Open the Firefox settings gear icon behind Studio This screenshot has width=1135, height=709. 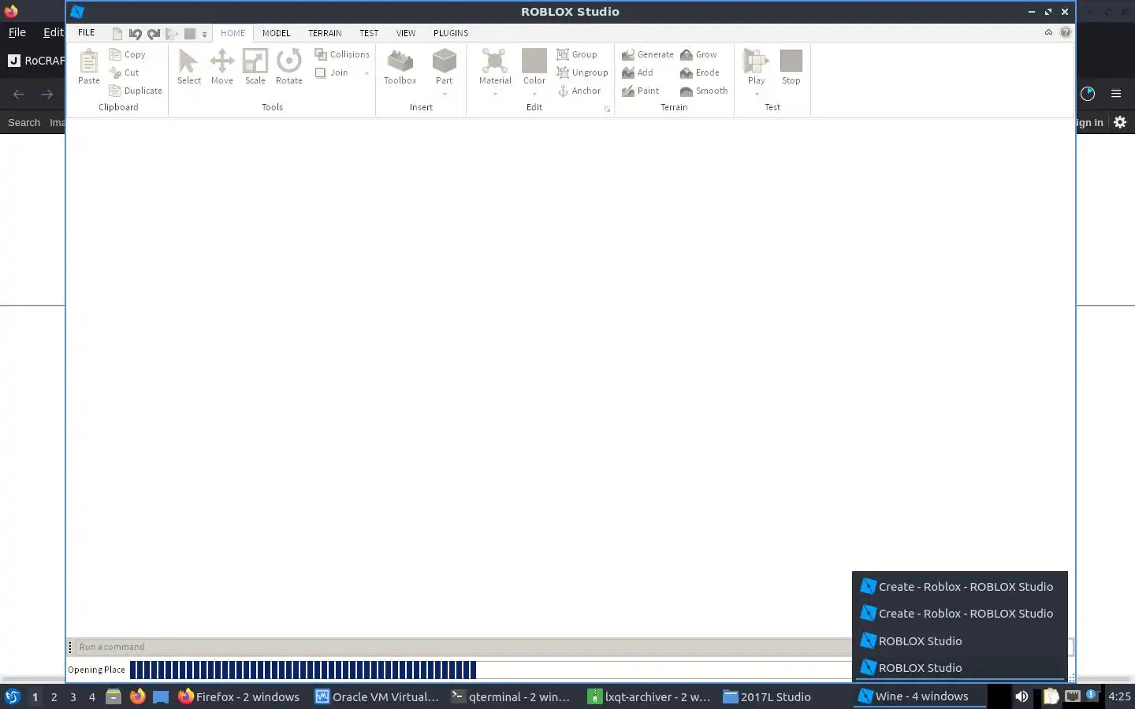[x=1120, y=122]
